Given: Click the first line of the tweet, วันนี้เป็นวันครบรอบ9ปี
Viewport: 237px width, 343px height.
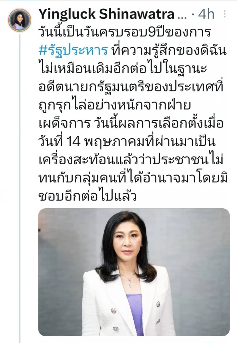Looking at the screenshot, I should coord(125,32).
